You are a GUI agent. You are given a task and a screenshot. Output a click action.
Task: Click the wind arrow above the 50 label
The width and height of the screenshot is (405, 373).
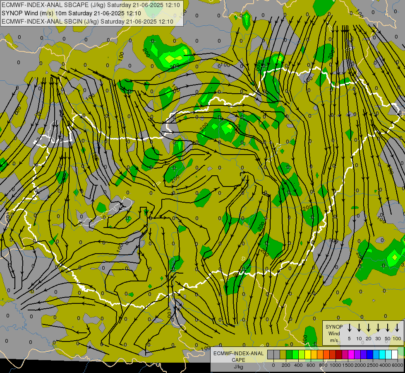coord(388,328)
